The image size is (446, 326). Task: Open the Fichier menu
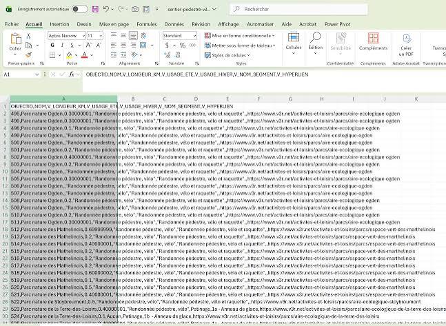(12, 24)
